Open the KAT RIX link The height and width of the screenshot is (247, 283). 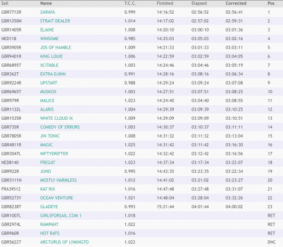[x=48, y=189]
